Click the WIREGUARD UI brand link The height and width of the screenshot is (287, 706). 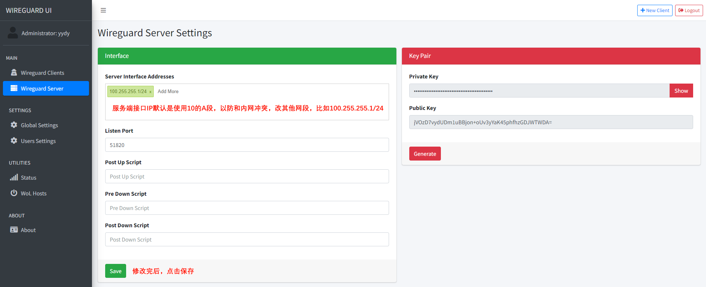point(29,10)
